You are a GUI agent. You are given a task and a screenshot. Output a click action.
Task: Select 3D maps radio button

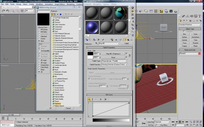(x=39, y=63)
